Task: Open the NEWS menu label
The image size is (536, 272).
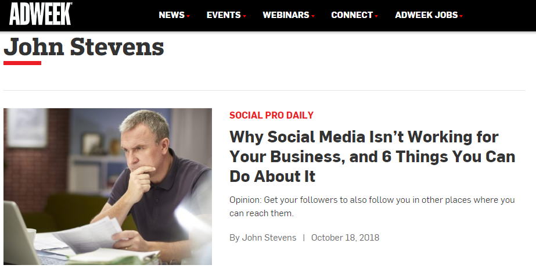Action: click(171, 15)
